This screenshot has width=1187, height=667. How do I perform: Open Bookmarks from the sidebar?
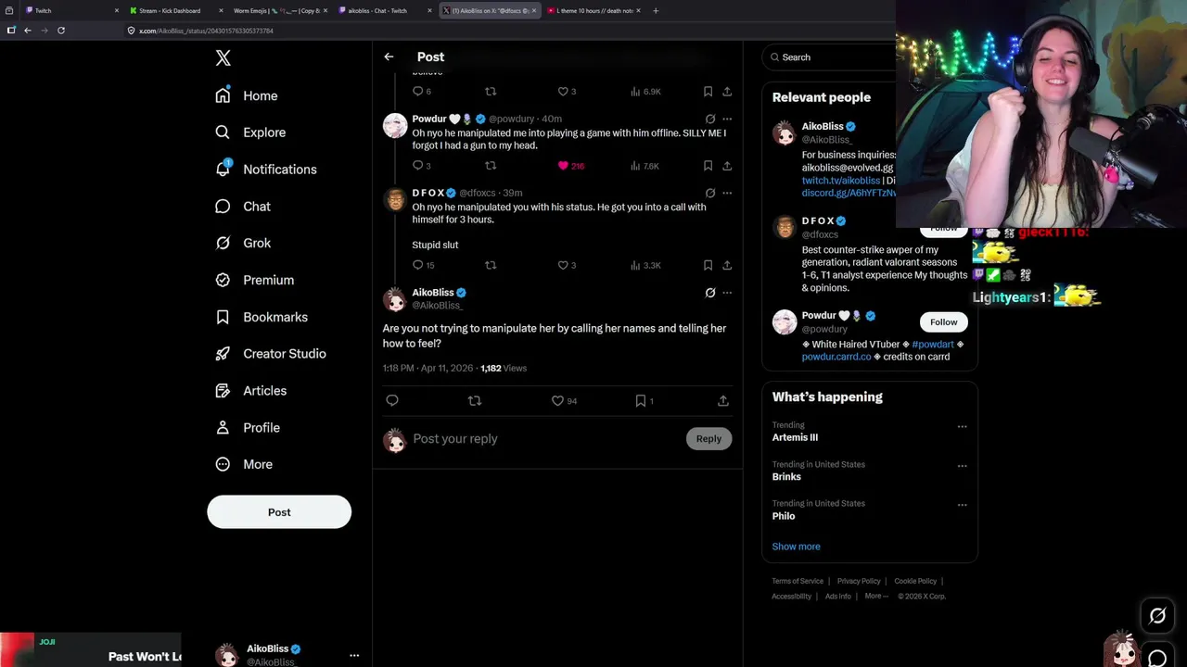(x=262, y=317)
